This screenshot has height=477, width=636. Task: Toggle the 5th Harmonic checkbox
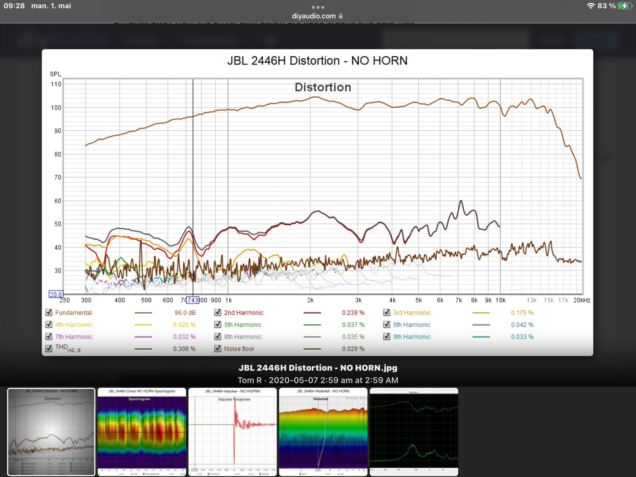click(218, 324)
